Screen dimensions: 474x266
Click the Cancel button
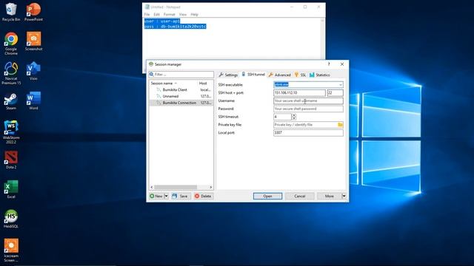click(x=299, y=196)
